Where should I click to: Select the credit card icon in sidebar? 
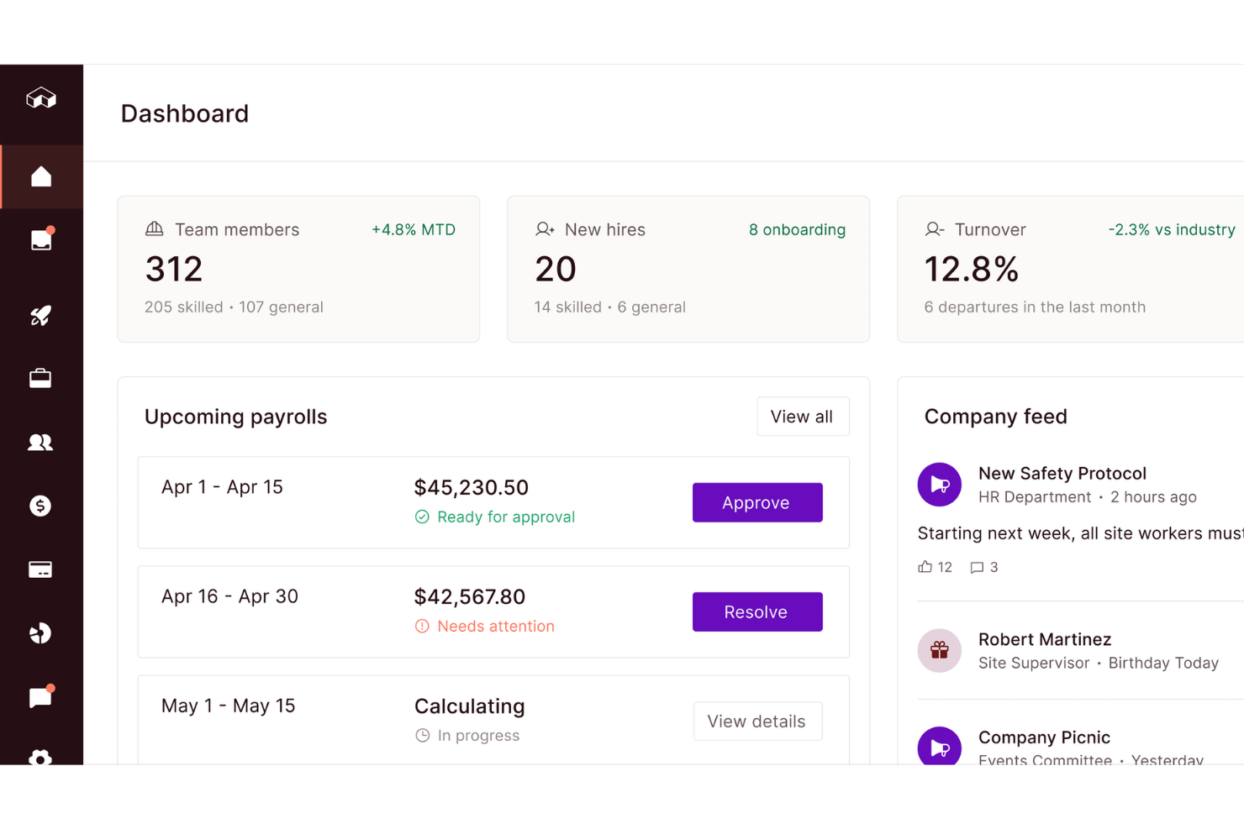[41, 569]
